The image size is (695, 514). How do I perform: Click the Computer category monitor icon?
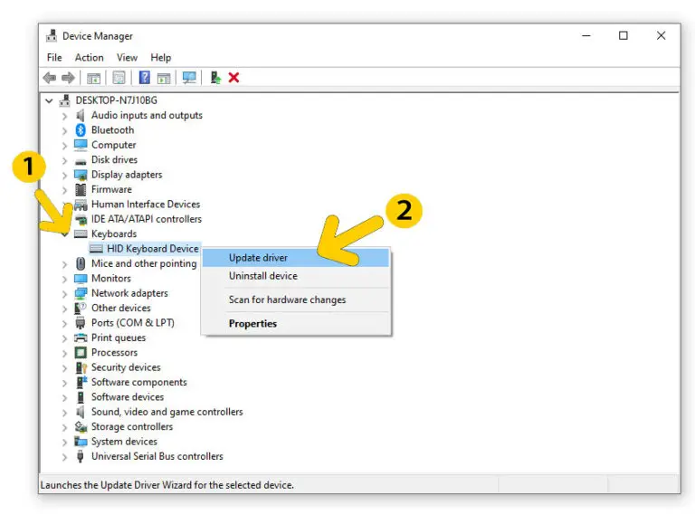pyautogui.click(x=81, y=145)
